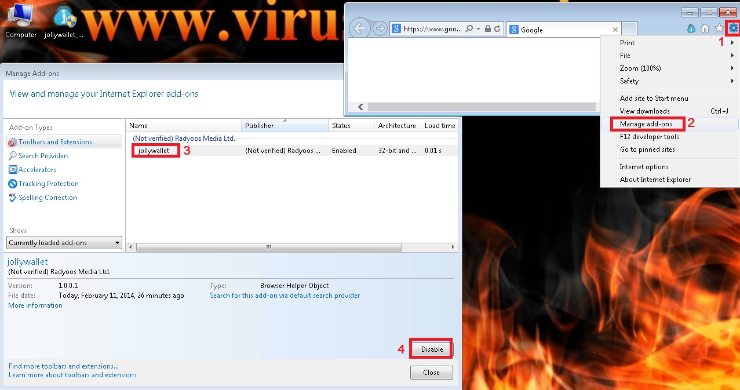Click the Disable add-on button

(432, 349)
